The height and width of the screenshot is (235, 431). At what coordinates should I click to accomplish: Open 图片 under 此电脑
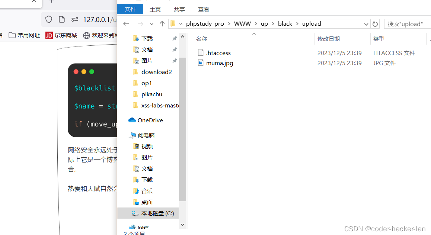(x=147, y=158)
